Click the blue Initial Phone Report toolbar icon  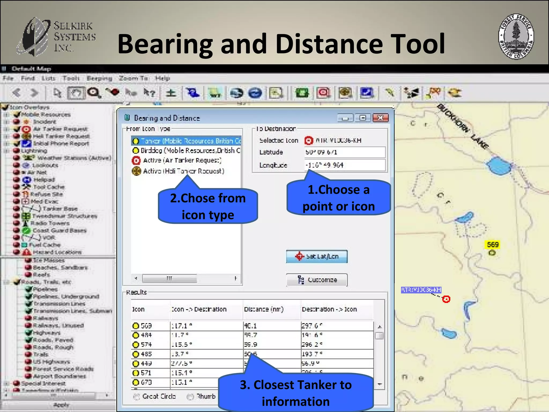[x=367, y=93]
